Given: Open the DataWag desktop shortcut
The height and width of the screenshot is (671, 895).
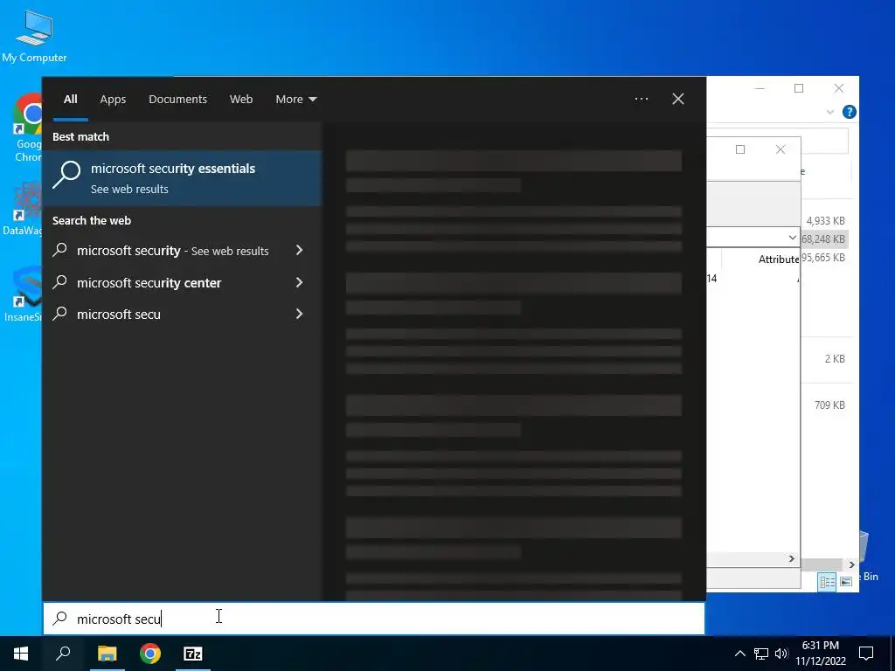Looking at the screenshot, I should pos(23,208).
